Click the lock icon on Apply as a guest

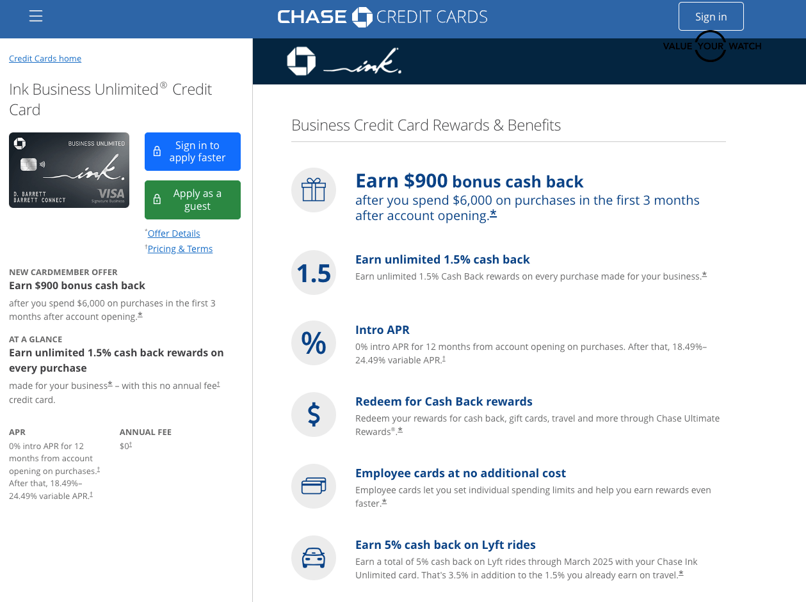coord(157,200)
